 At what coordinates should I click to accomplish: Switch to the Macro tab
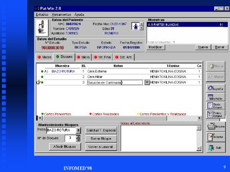pos(45,57)
